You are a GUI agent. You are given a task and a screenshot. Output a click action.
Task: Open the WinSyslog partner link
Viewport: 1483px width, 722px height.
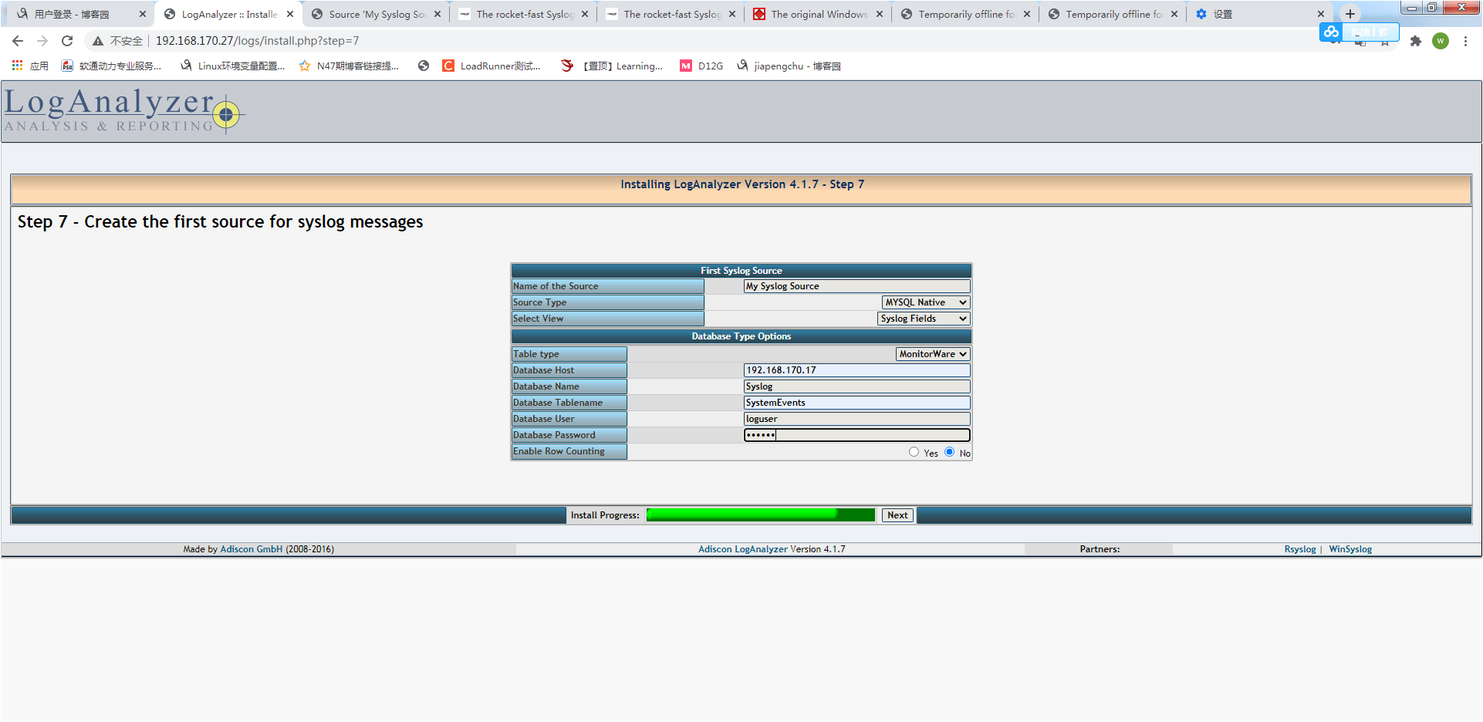click(1350, 549)
